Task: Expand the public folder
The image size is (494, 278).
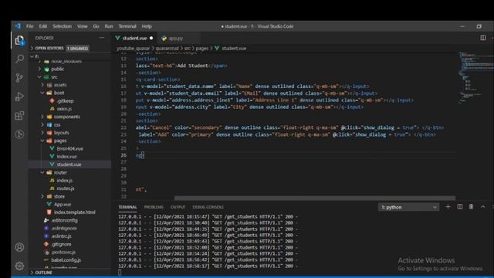Action: pyautogui.click(x=57, y=69)
